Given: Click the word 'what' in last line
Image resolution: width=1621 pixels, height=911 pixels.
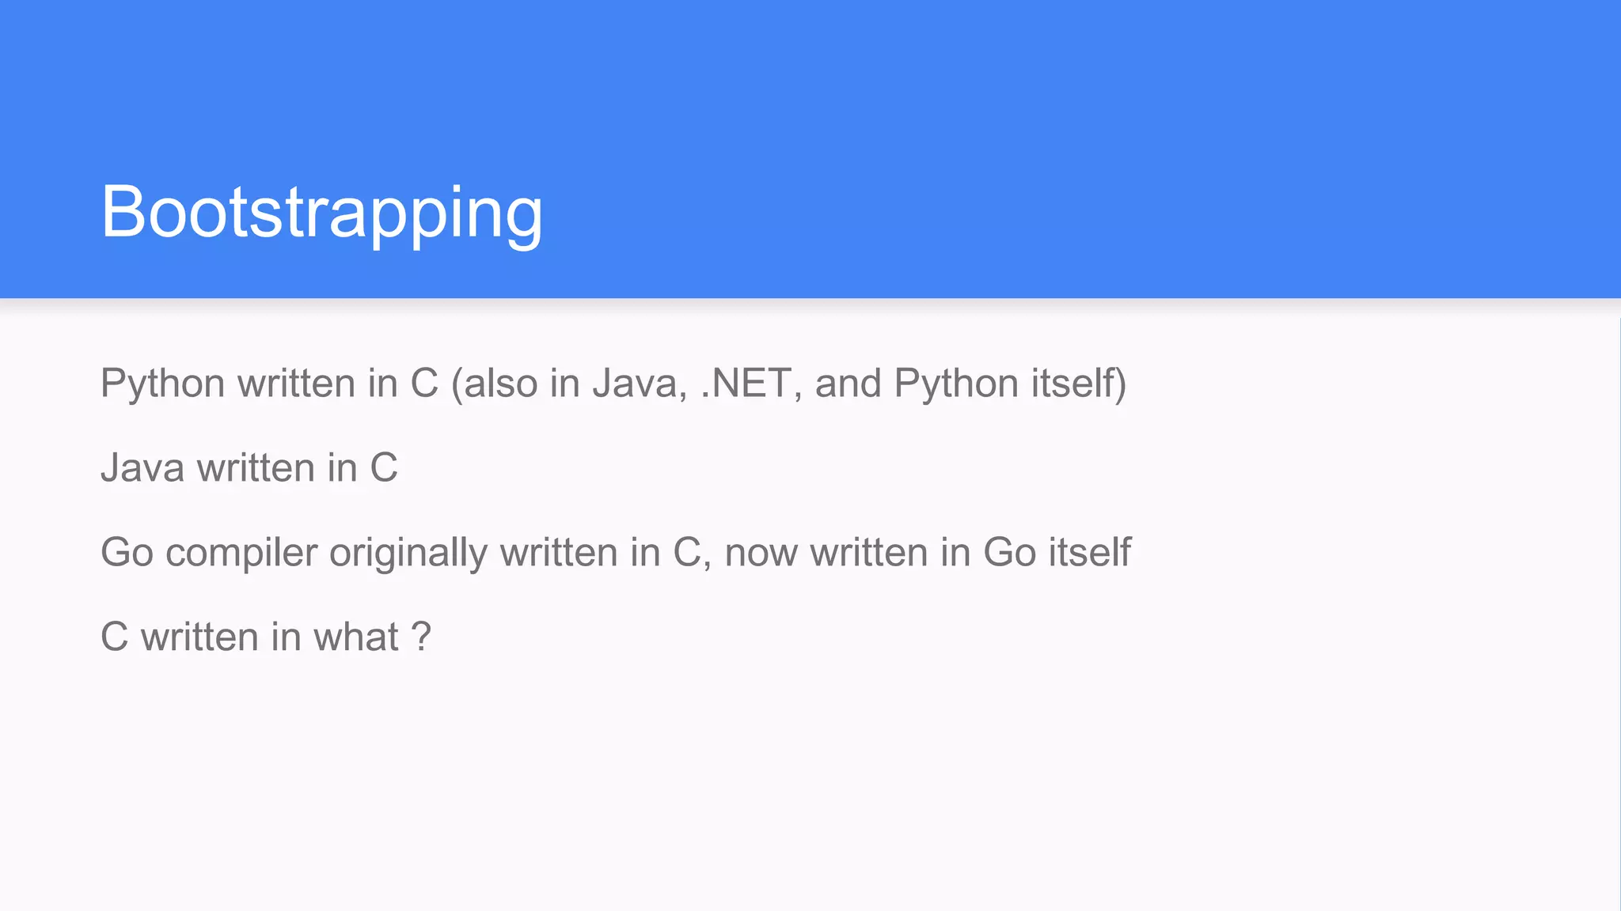Looking at the screenshot, I should 356,637.
